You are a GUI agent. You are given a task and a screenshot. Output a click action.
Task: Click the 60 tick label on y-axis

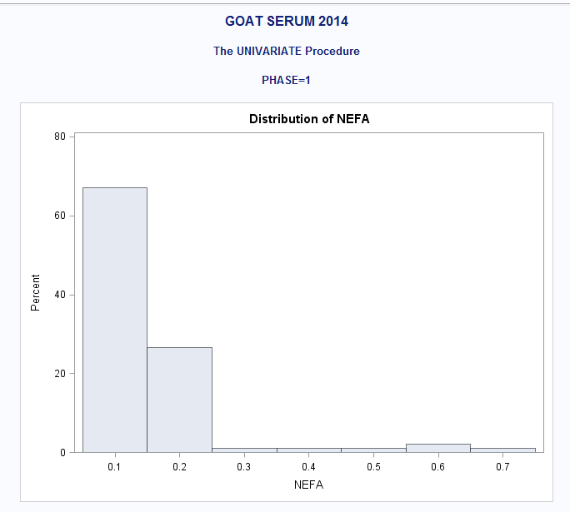coord(60,216)
